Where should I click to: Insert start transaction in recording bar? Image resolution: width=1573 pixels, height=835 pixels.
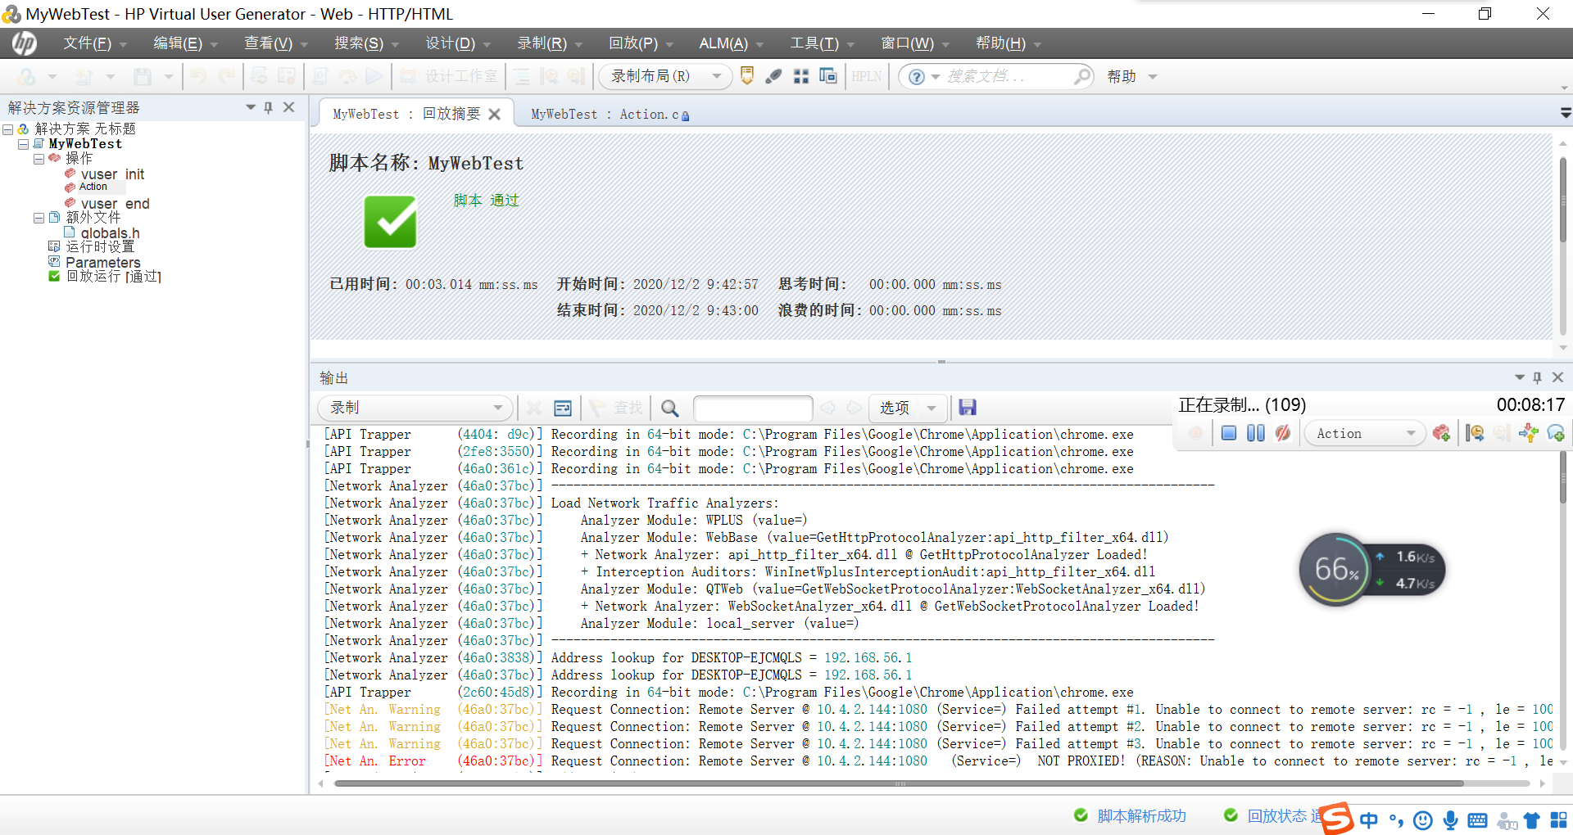tap(1475, 433)
